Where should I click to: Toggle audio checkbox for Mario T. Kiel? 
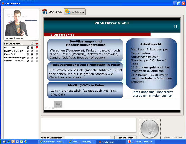click(x=32, y=48)
